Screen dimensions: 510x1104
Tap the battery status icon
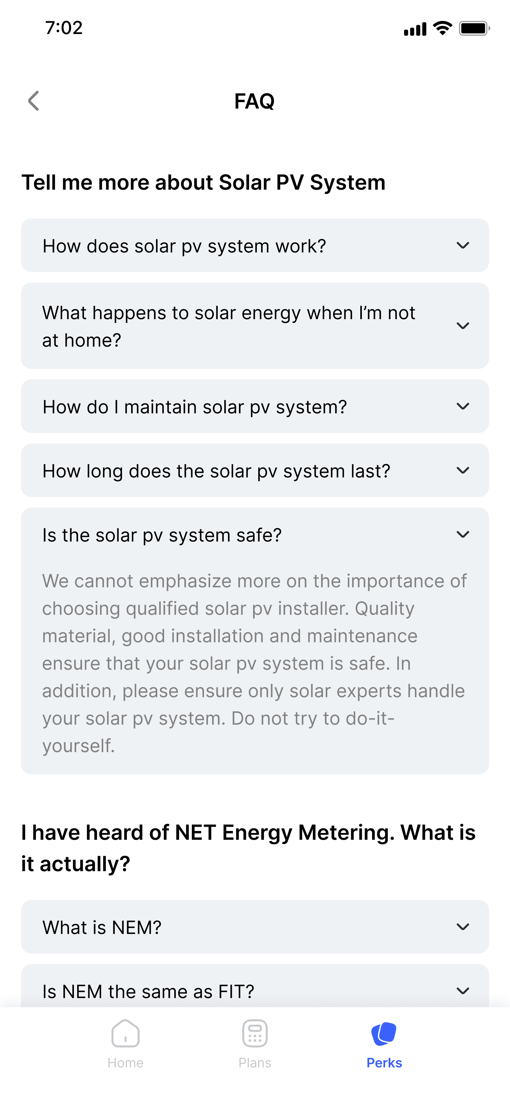pos(474,29)
